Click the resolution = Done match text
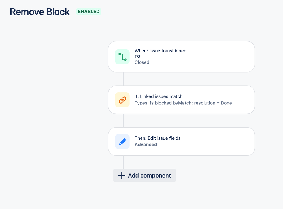The width and height of the screenshot is (283, 209). tap(213, 103)
